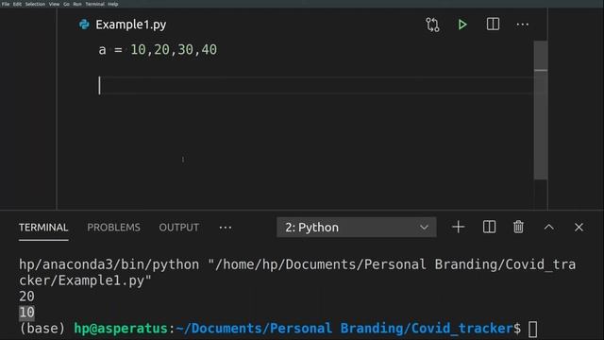Viewport: 604px width, 340px height.
Task: Run the Python file with the play button
Action: [x=462, y=25]
